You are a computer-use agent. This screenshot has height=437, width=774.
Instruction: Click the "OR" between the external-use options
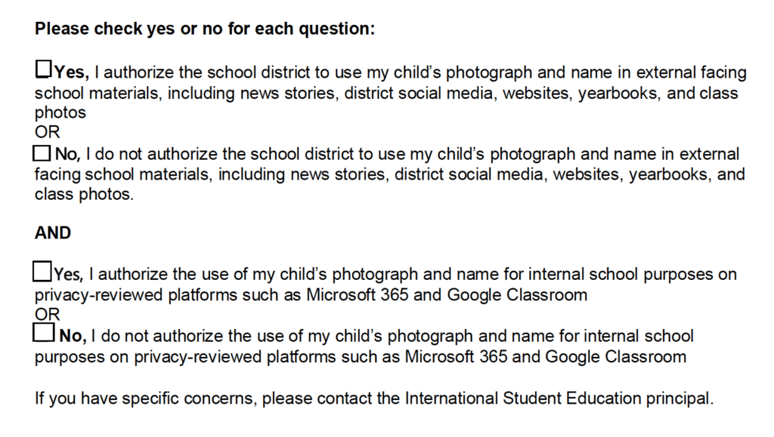pos(46,131)
